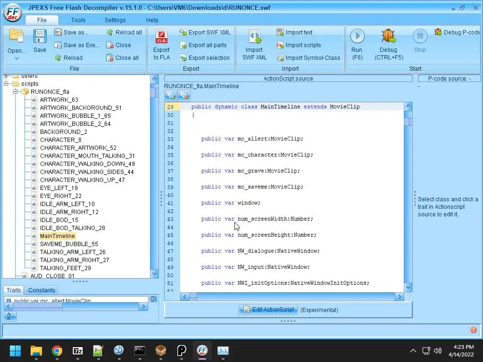Select the Traits tab

click(14, 290)
